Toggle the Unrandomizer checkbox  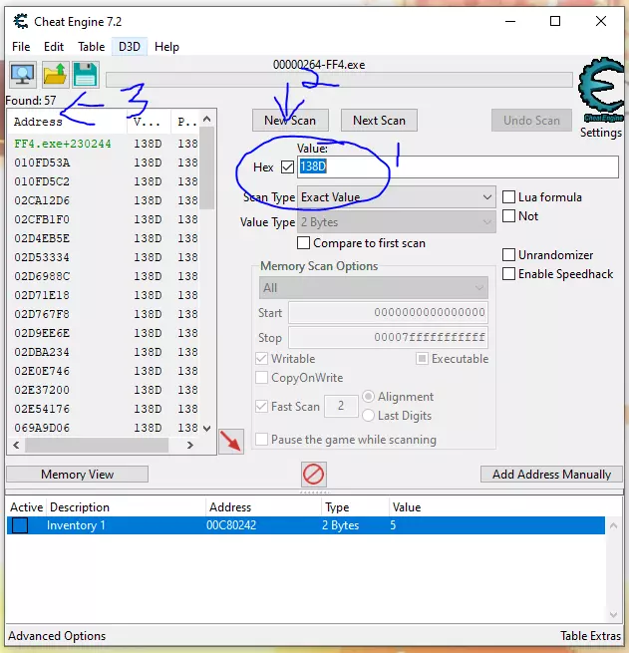[x=508, y=254]
